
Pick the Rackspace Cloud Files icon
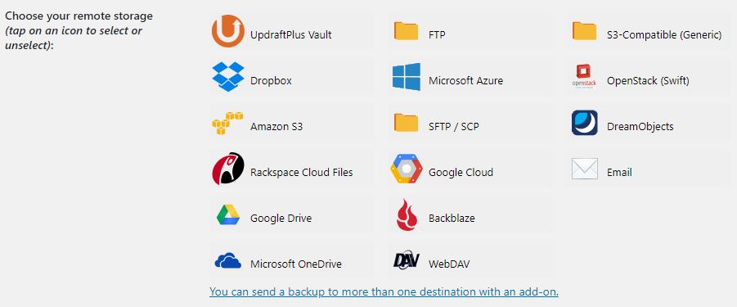(x=228, y=169)
